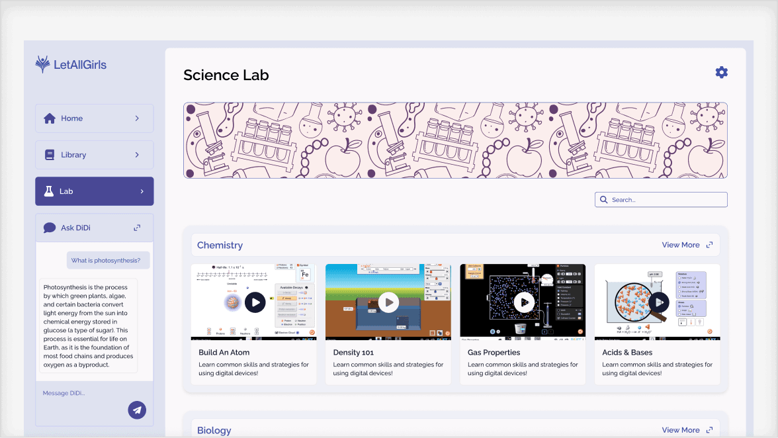Expand Ask DiDi chat with expand icon
Screen dimensions: 778x438
pyautogui.click(x=137, y=228)
